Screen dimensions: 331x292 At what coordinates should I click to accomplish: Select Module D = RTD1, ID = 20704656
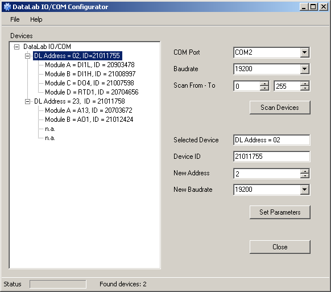click(x=92, y=92)
